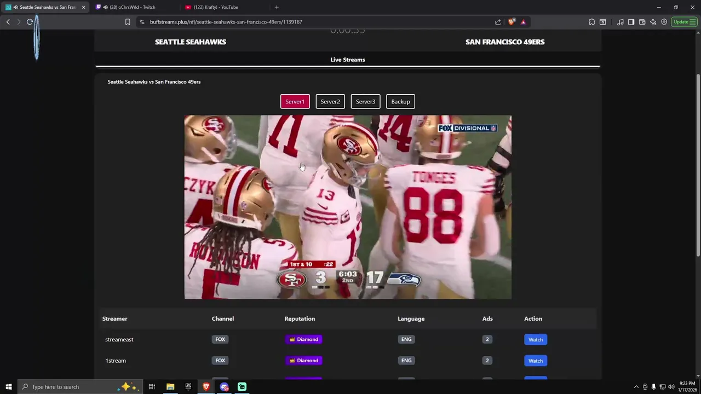Viewport: 701px width, 394px height.
Task: Open Task View on the taskbar
Action: pyautogui.click(x=152, y=387)
